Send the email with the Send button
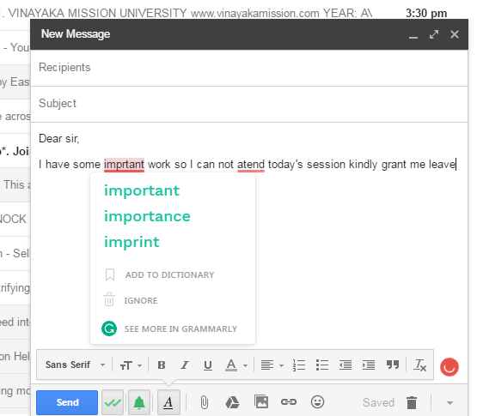Screen dimensions: 477x416 [67, 402]
